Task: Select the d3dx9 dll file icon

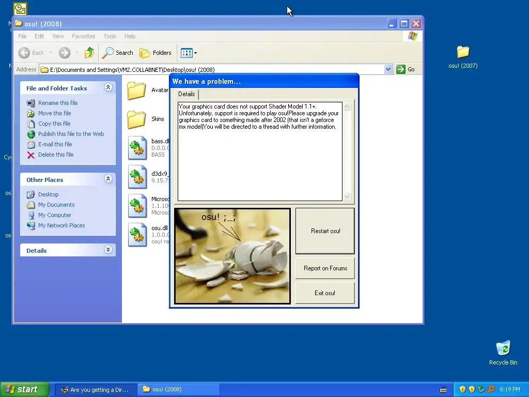Action: click(x=137, y=177)
